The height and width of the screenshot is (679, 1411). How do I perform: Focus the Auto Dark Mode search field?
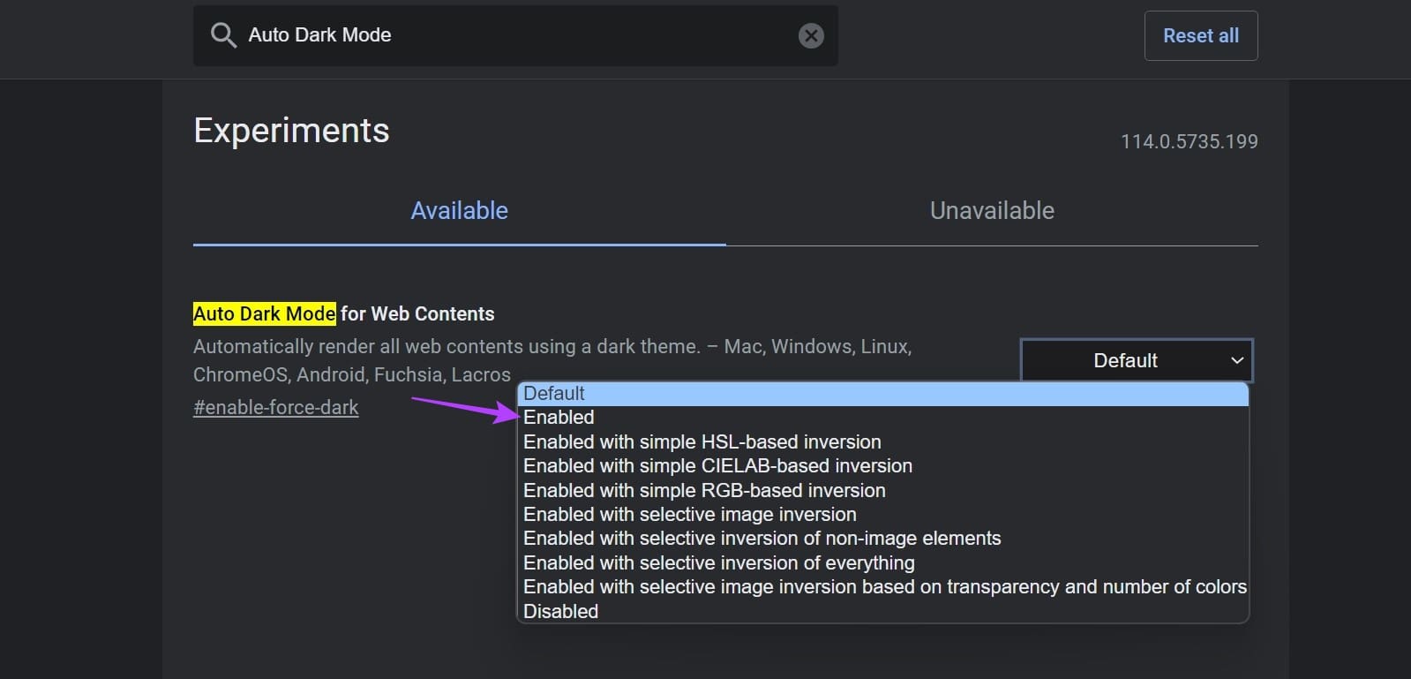(x=516, y=35)
